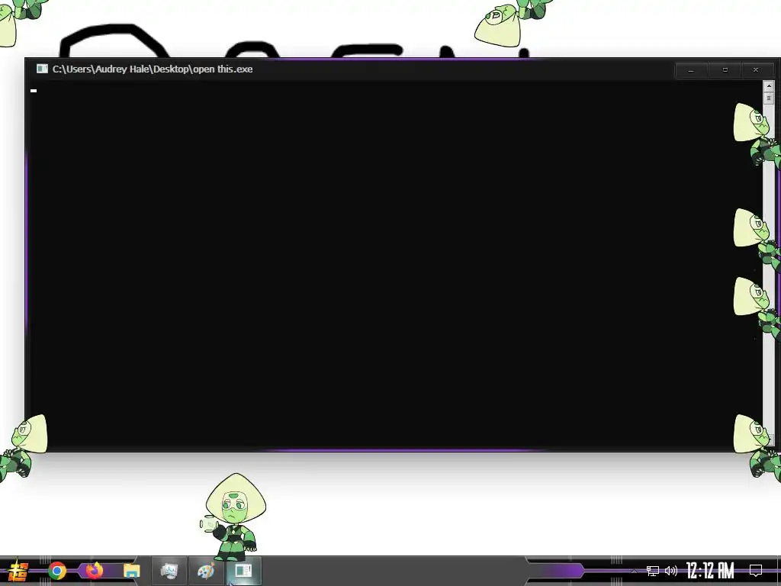Click the Peridot mascot holding a cup
The width and height of the screenshot is (781, 586).
(233, 517)
